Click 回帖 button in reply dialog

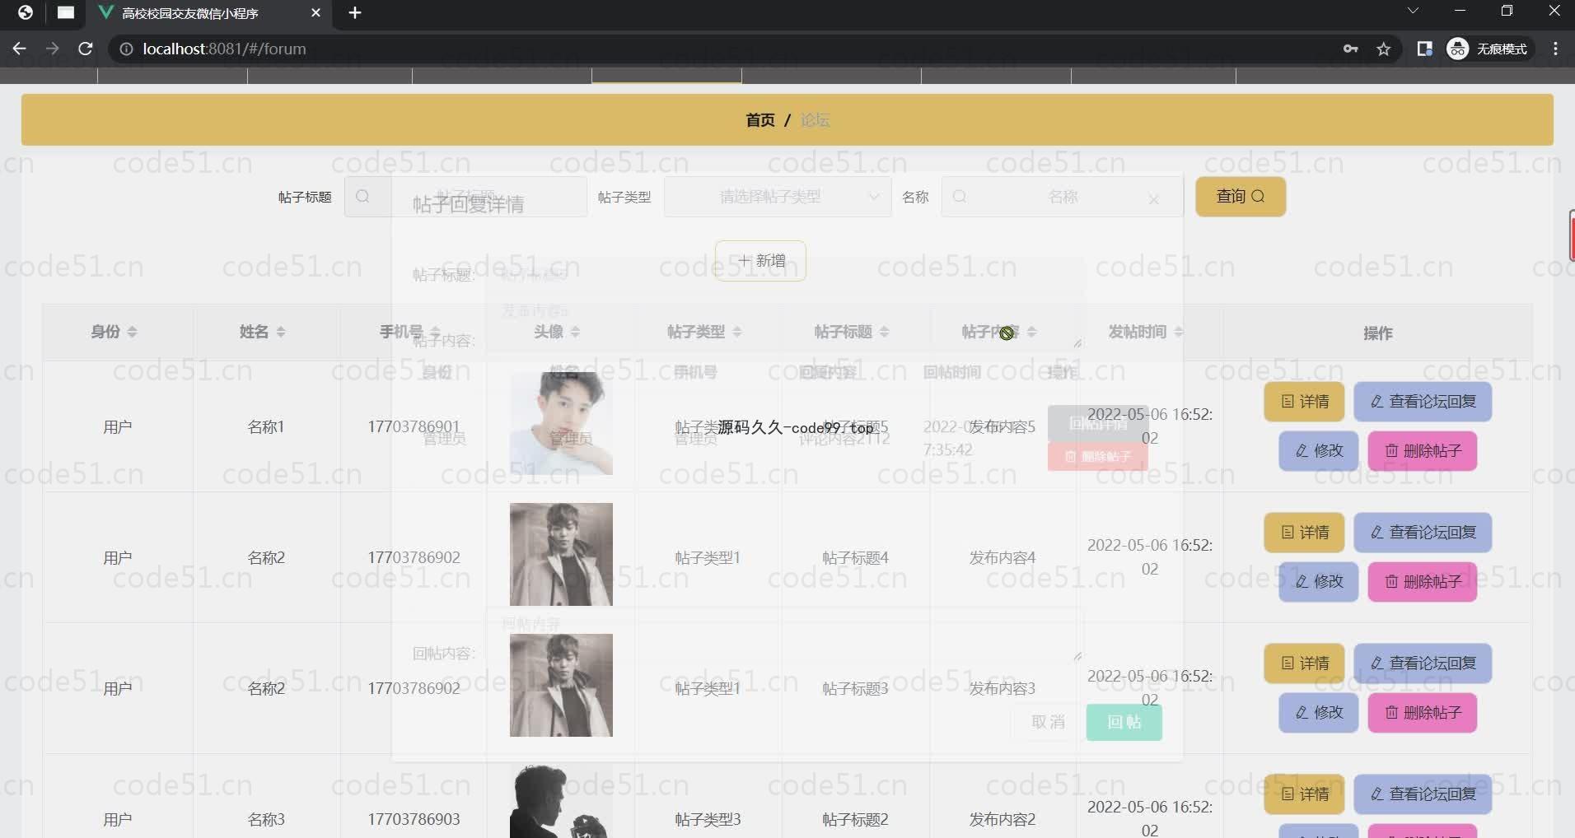pyautogui.click(x=1124, y=722)
